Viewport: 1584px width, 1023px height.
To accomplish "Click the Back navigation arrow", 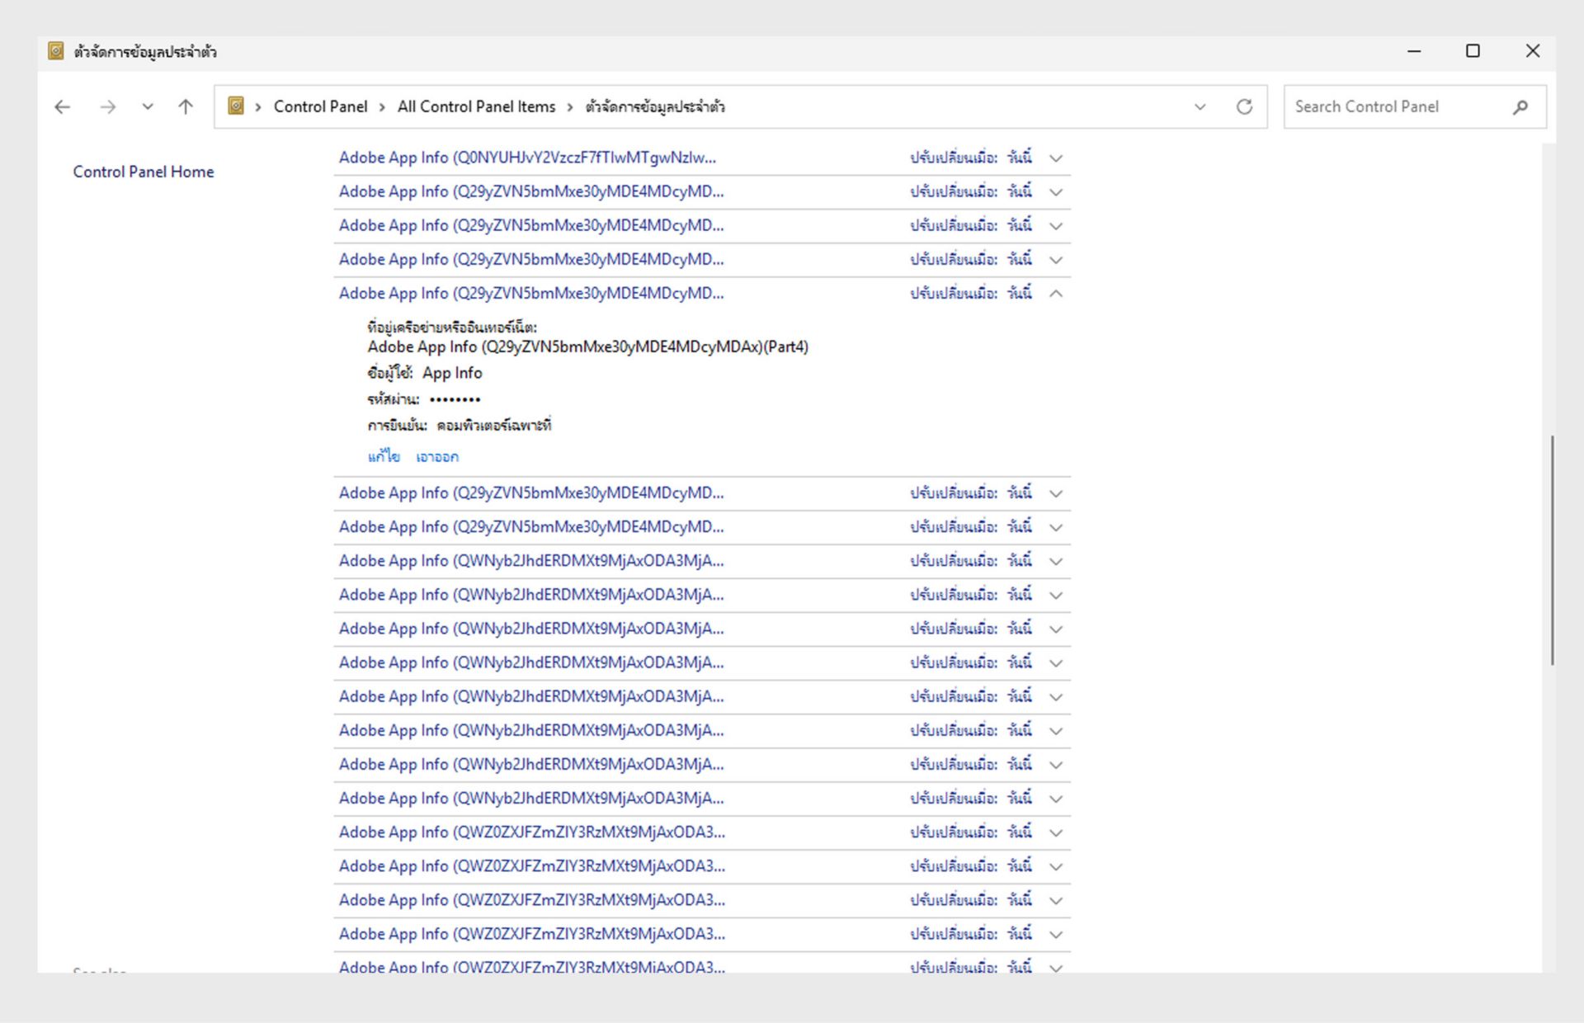I will click(x=63, y=106).
